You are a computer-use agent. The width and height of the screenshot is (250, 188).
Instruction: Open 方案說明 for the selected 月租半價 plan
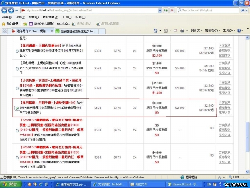225,103
